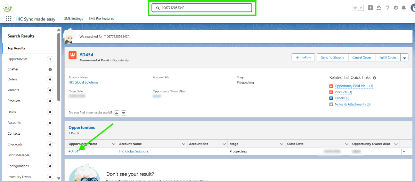Viewport: 415px width, 182px height.
Task: Open Opportunity Name column menu
Action: [114, 144]
